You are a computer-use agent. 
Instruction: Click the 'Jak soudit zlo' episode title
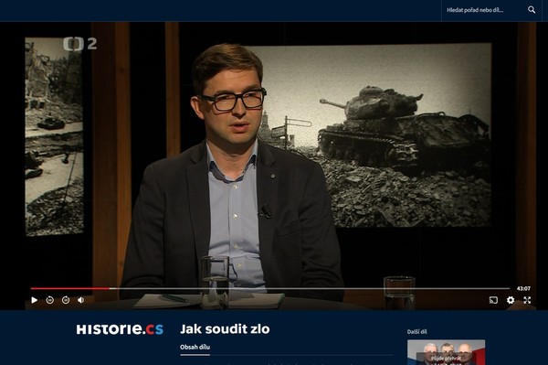[x=225, y=329]
